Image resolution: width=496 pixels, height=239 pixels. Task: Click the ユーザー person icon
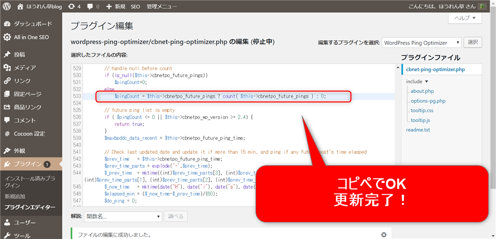(x=7, y=222)
